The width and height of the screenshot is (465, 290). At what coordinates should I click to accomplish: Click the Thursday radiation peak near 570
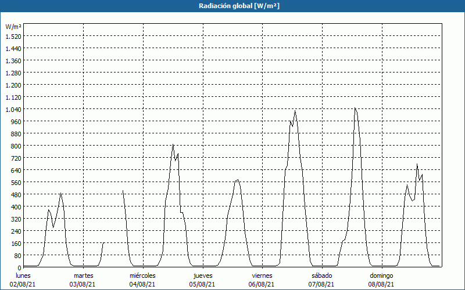coord(238,180)
